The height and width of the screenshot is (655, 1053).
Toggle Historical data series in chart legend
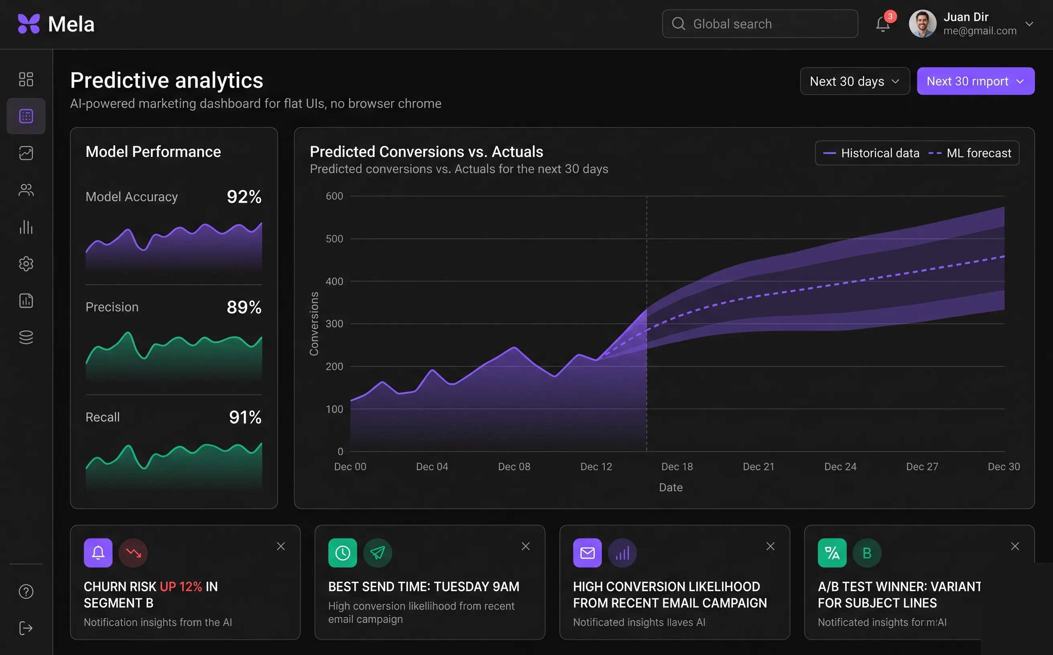871,153
